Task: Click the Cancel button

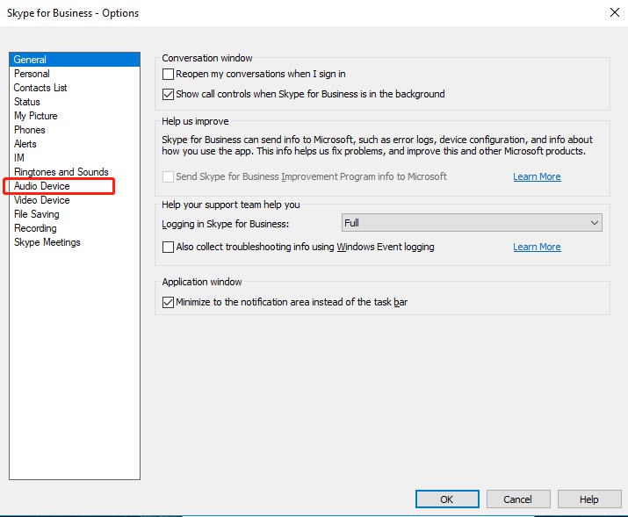Action: point(518,499)
